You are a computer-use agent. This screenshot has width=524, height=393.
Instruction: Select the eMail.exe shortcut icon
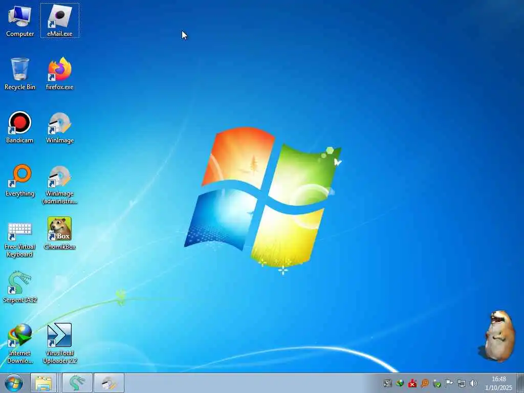coord(60,20)
